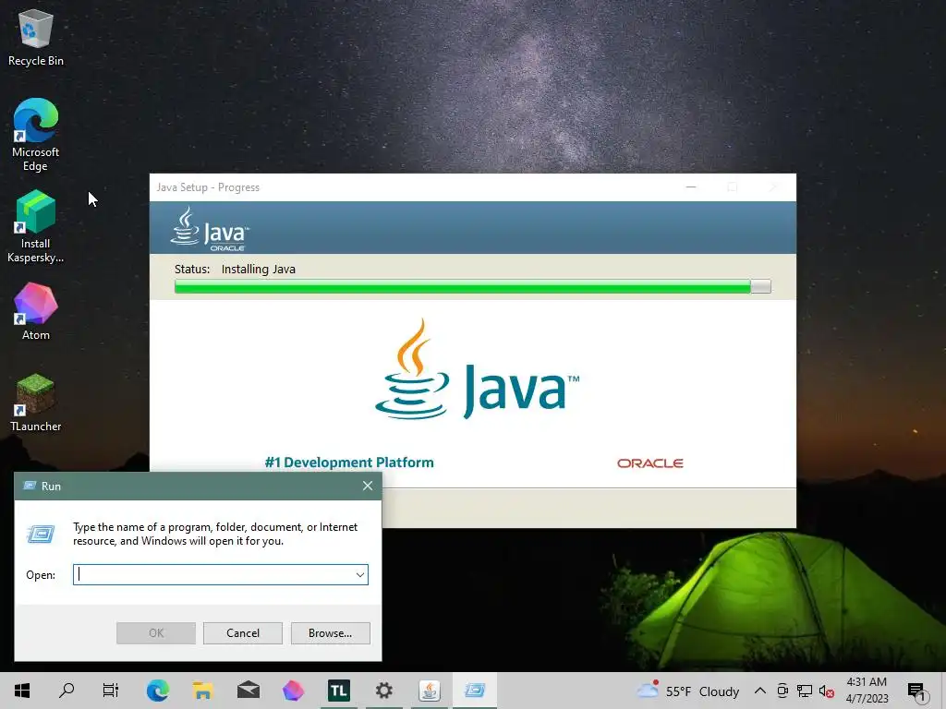Open the weather widget showing 55°F Cloudy
946x709 pixels.
tap(687, 691)
